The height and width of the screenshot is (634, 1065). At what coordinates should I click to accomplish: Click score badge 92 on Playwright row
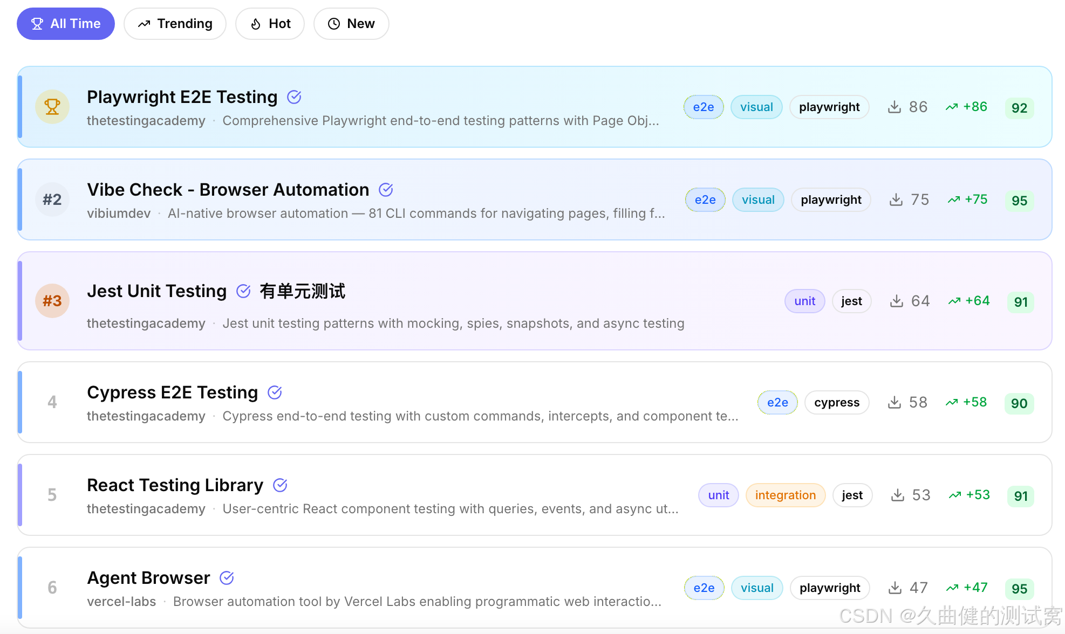(1019, 108)
